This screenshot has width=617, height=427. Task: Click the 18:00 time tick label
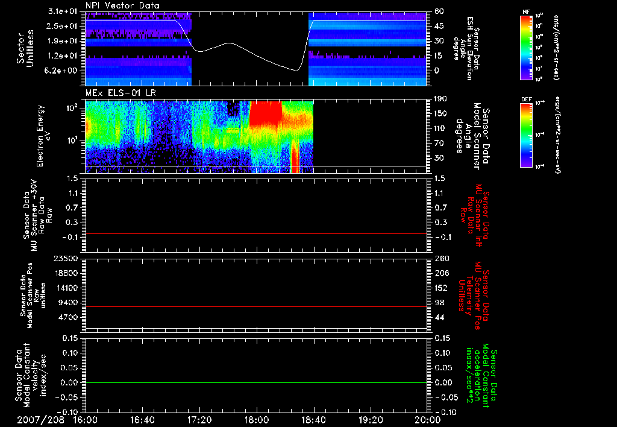tap(257, 420)
